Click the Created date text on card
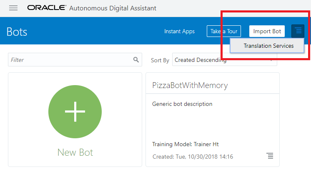 point(193,157)
